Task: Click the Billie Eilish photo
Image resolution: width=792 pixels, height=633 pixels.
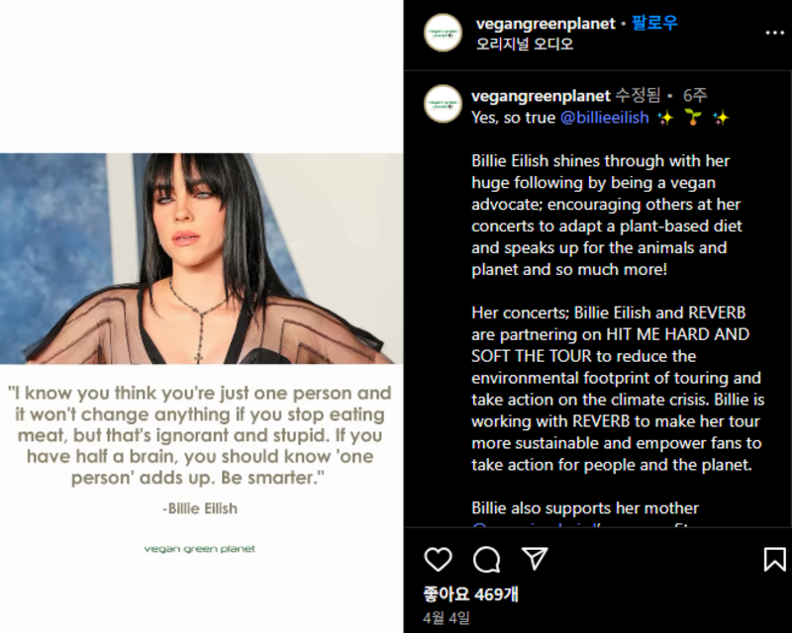Action: [202, 258]
